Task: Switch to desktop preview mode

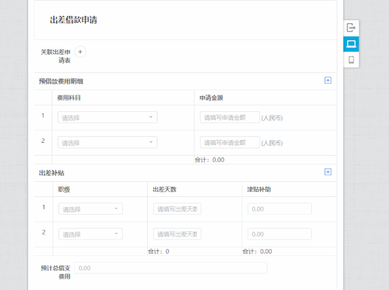Action: (351, 44)
